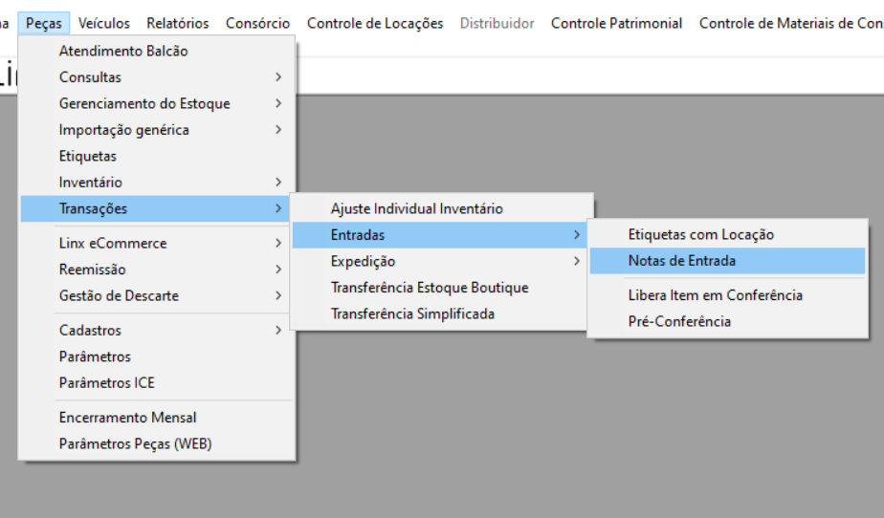Viewport: 884px width, 518px height.
Task: Open Atendimento Balcão from Peças menu
Action: (x=123, y=52)
